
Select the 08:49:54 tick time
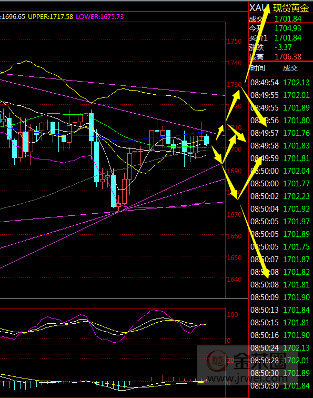pos(265,83)
